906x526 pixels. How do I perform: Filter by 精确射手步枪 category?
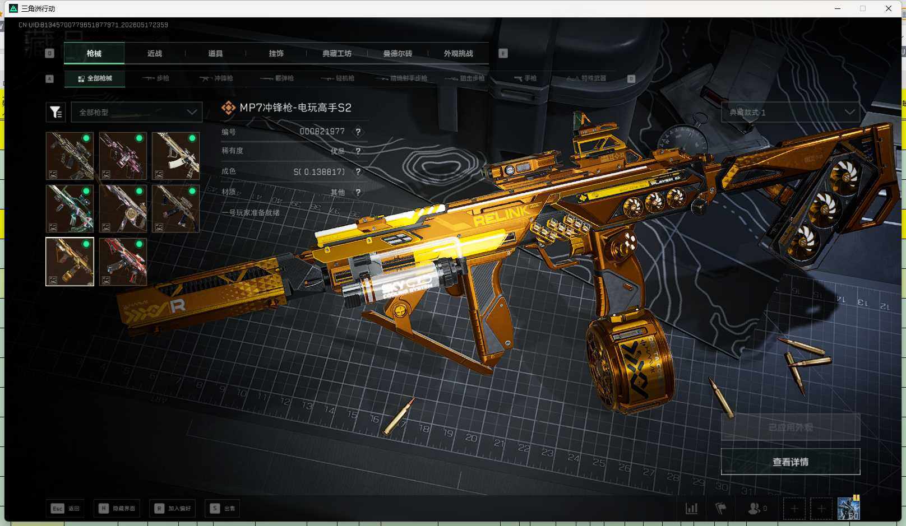pos(402,78)
